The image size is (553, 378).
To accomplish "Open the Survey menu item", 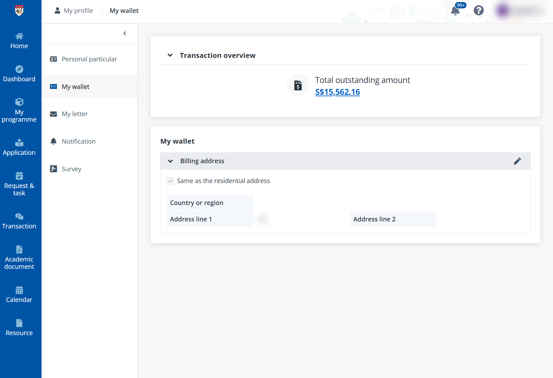I will click(x=71, y=169).
